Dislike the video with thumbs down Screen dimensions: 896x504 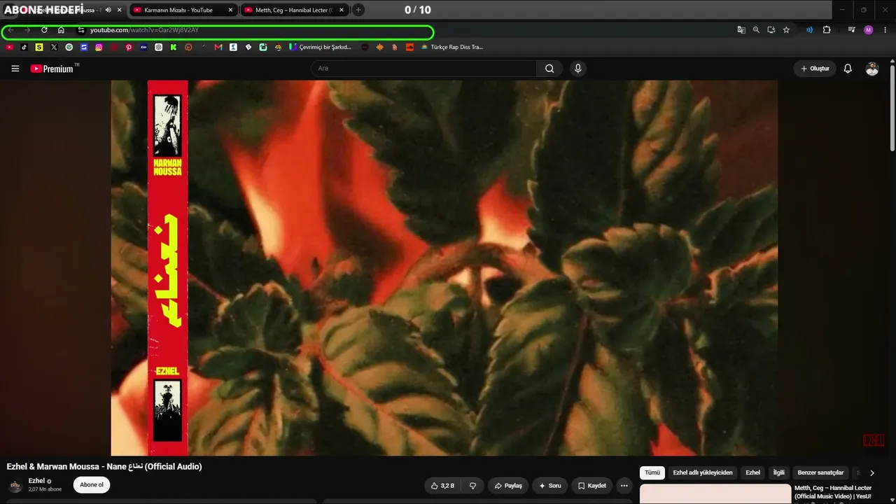pos(473,486)
